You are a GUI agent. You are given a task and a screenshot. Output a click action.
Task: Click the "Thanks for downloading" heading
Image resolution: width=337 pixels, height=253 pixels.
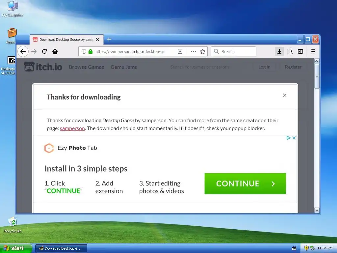click(84, 97)
